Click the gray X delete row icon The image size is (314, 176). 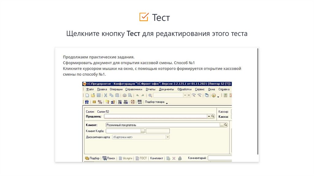pos(174,159)
